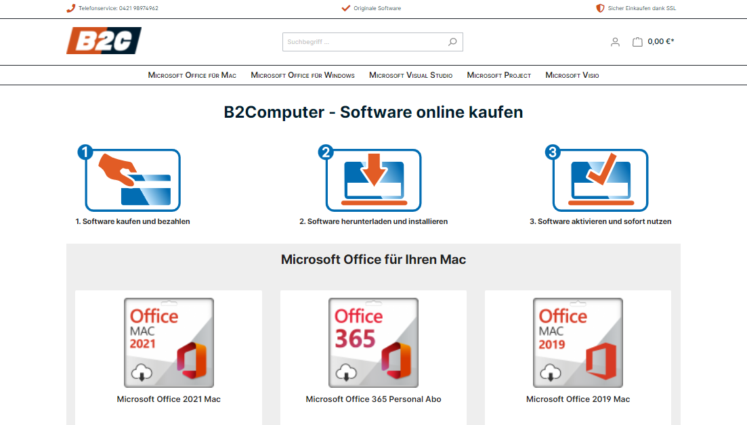Open Microsoft Visio menu
747x425 pixels.
(x=572, y=75)
